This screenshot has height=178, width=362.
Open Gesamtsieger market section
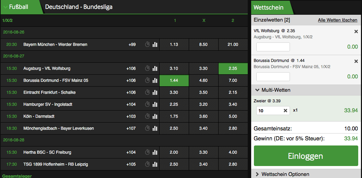click(17, 176)
